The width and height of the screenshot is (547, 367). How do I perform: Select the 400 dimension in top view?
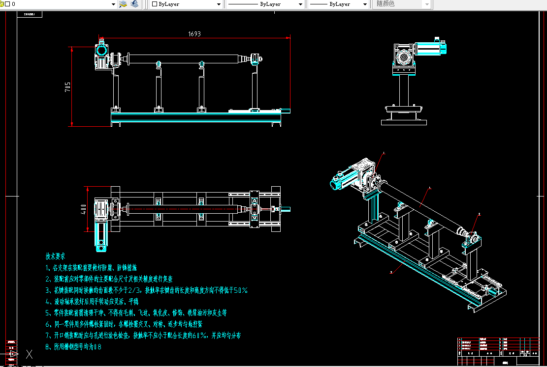click(x=83, y=209)
